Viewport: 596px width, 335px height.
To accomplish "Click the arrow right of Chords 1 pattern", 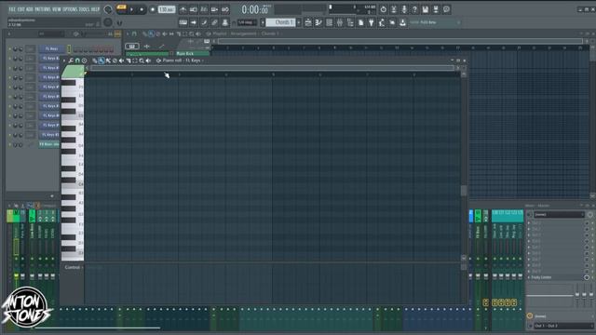I will tap(298, 22).
